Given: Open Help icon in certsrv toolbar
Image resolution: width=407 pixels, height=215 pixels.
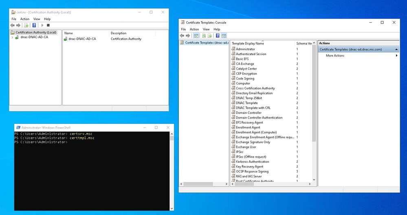Looking at the screenshot, I should 34,25.
